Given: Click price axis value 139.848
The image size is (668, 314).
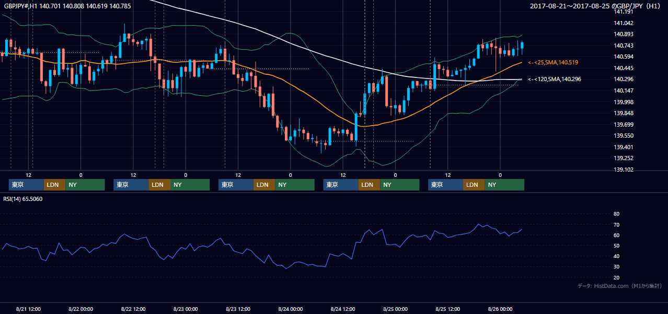Looking at the screenshot, I should 624,113.
